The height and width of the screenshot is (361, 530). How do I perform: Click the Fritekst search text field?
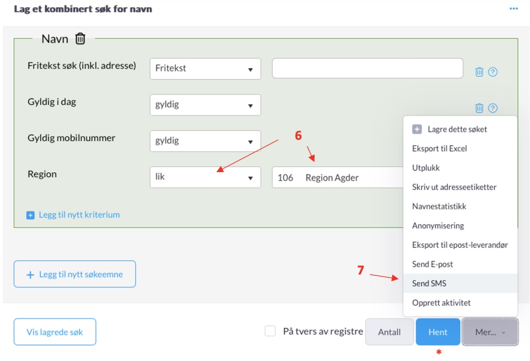pos(368,68)
